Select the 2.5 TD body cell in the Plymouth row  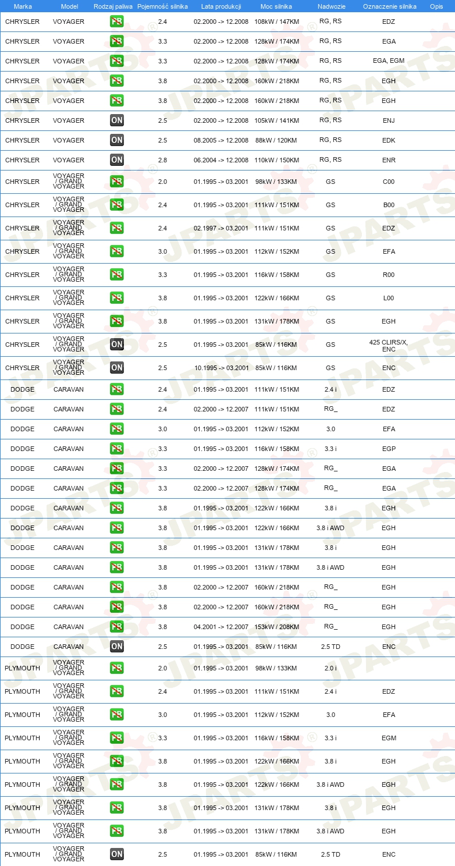pos(330,854)
